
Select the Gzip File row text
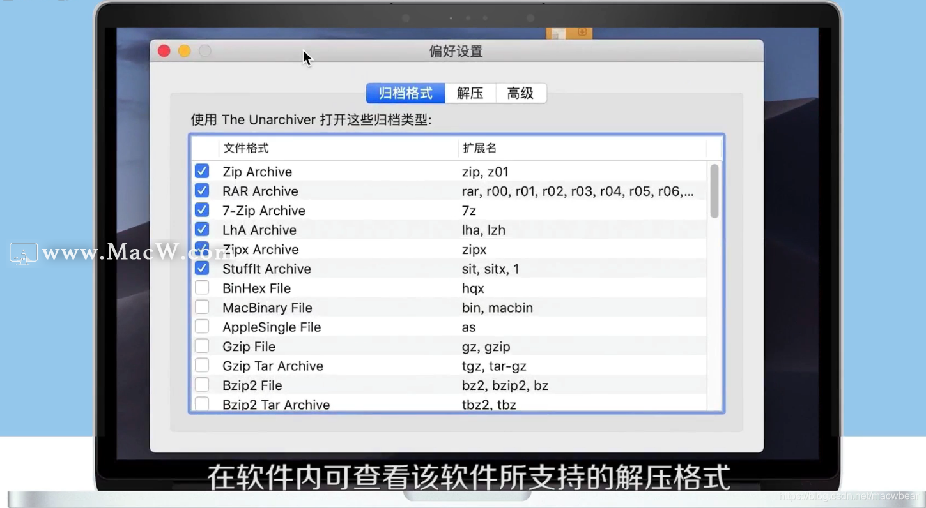249,347
